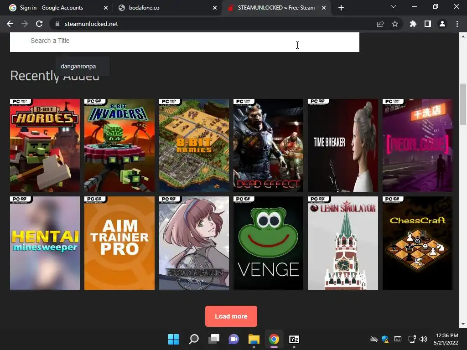This screenshot has width=467, height=350.
Task: Open the Aim Trainer Pro game cover
Action: [x=119, y=243]
